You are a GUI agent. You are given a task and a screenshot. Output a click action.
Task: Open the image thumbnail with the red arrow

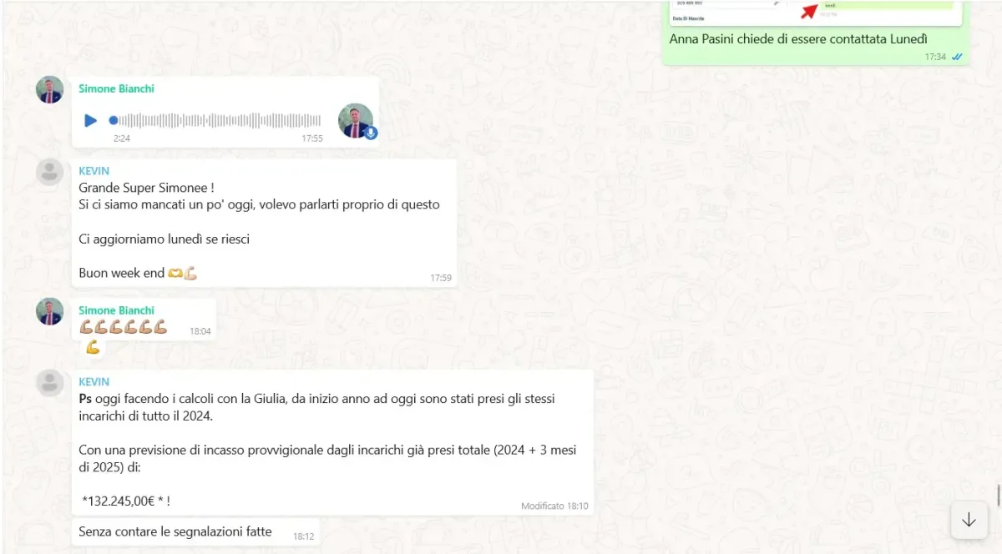pos(815,12)
